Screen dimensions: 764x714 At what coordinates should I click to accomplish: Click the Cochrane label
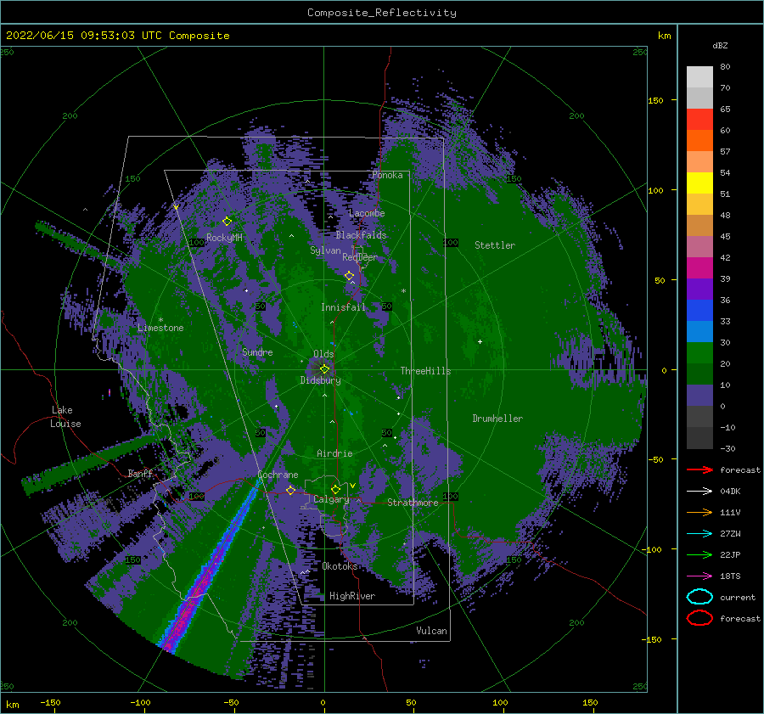[x=278, y=475]
